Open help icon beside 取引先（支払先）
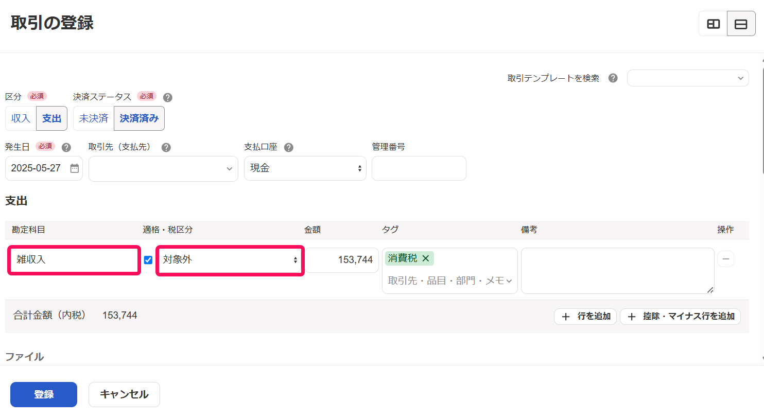The image size is (764, 418). (x=166, y=148)
